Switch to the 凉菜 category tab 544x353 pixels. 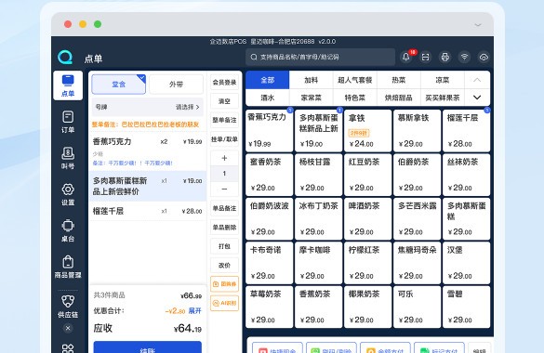click(x=443, y=80)
